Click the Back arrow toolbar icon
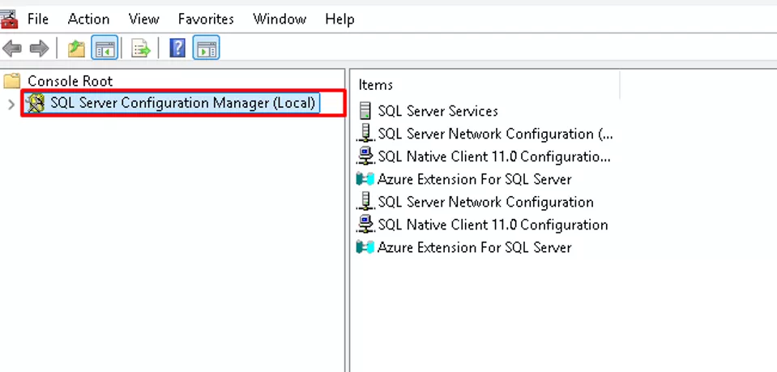 click(x=12, y=49)
